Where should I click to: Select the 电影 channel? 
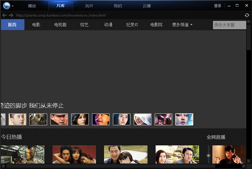[x=36, y=25]
